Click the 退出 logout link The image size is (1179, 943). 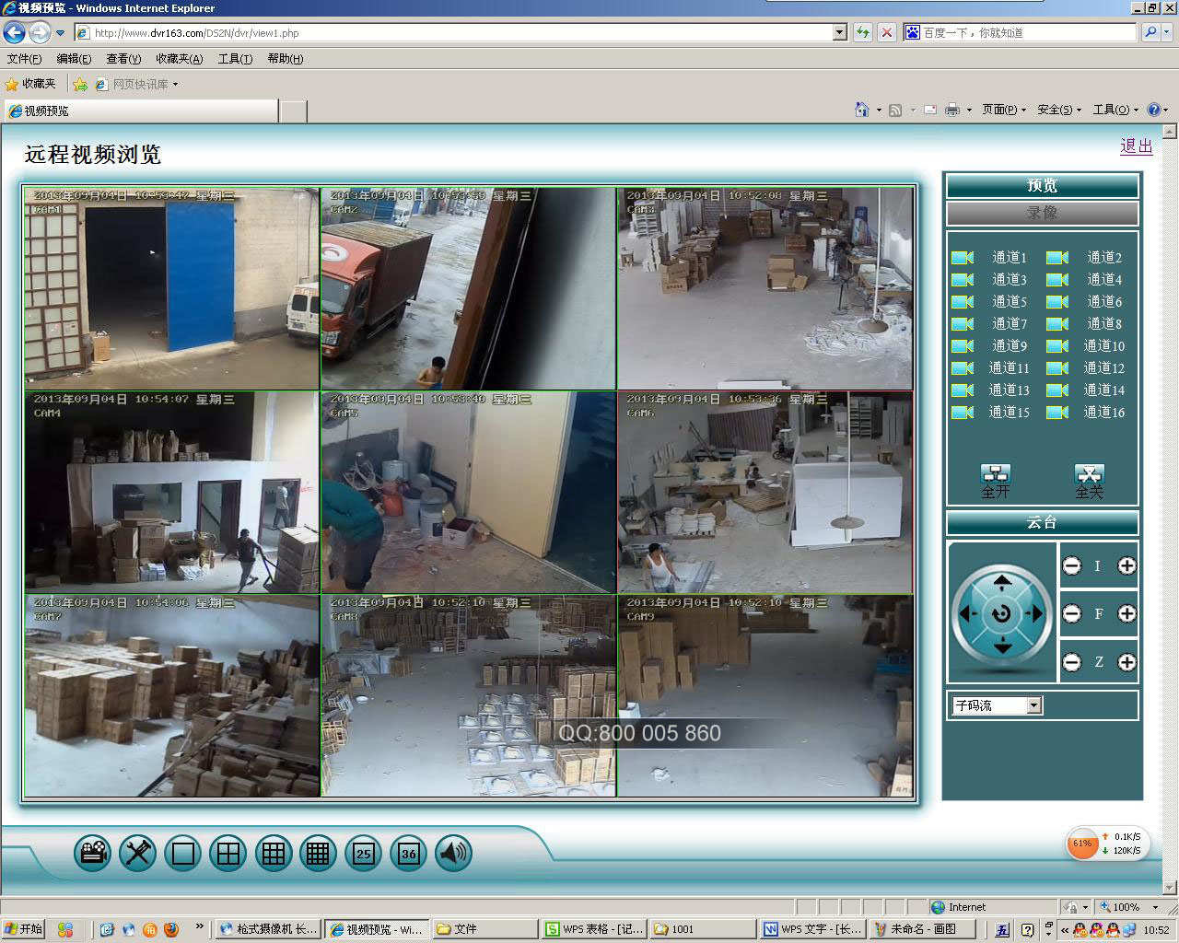[x=1136, y=146]
